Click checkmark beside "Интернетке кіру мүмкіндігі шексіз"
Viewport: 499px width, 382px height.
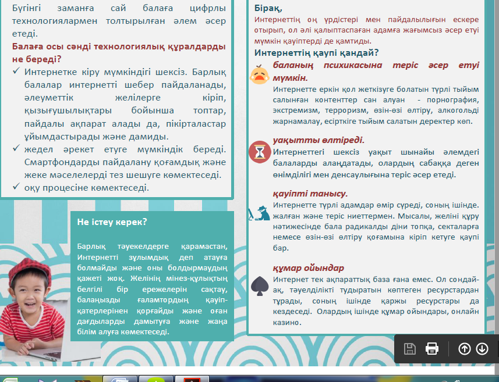click(16, 71)
